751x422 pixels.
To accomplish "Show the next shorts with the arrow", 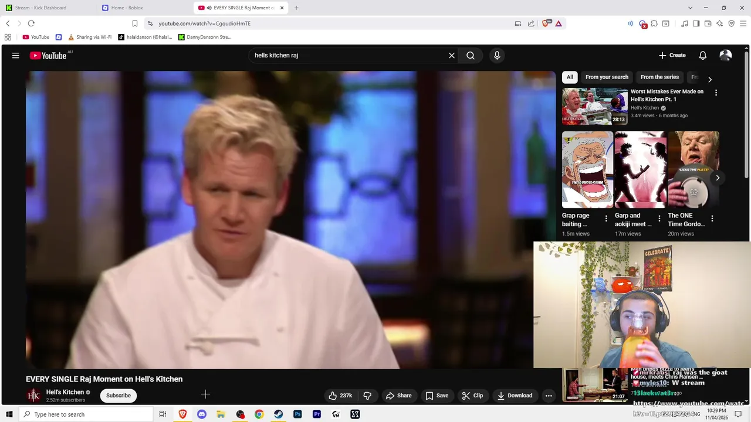I will pyautogui.click(x=718, y=178).
